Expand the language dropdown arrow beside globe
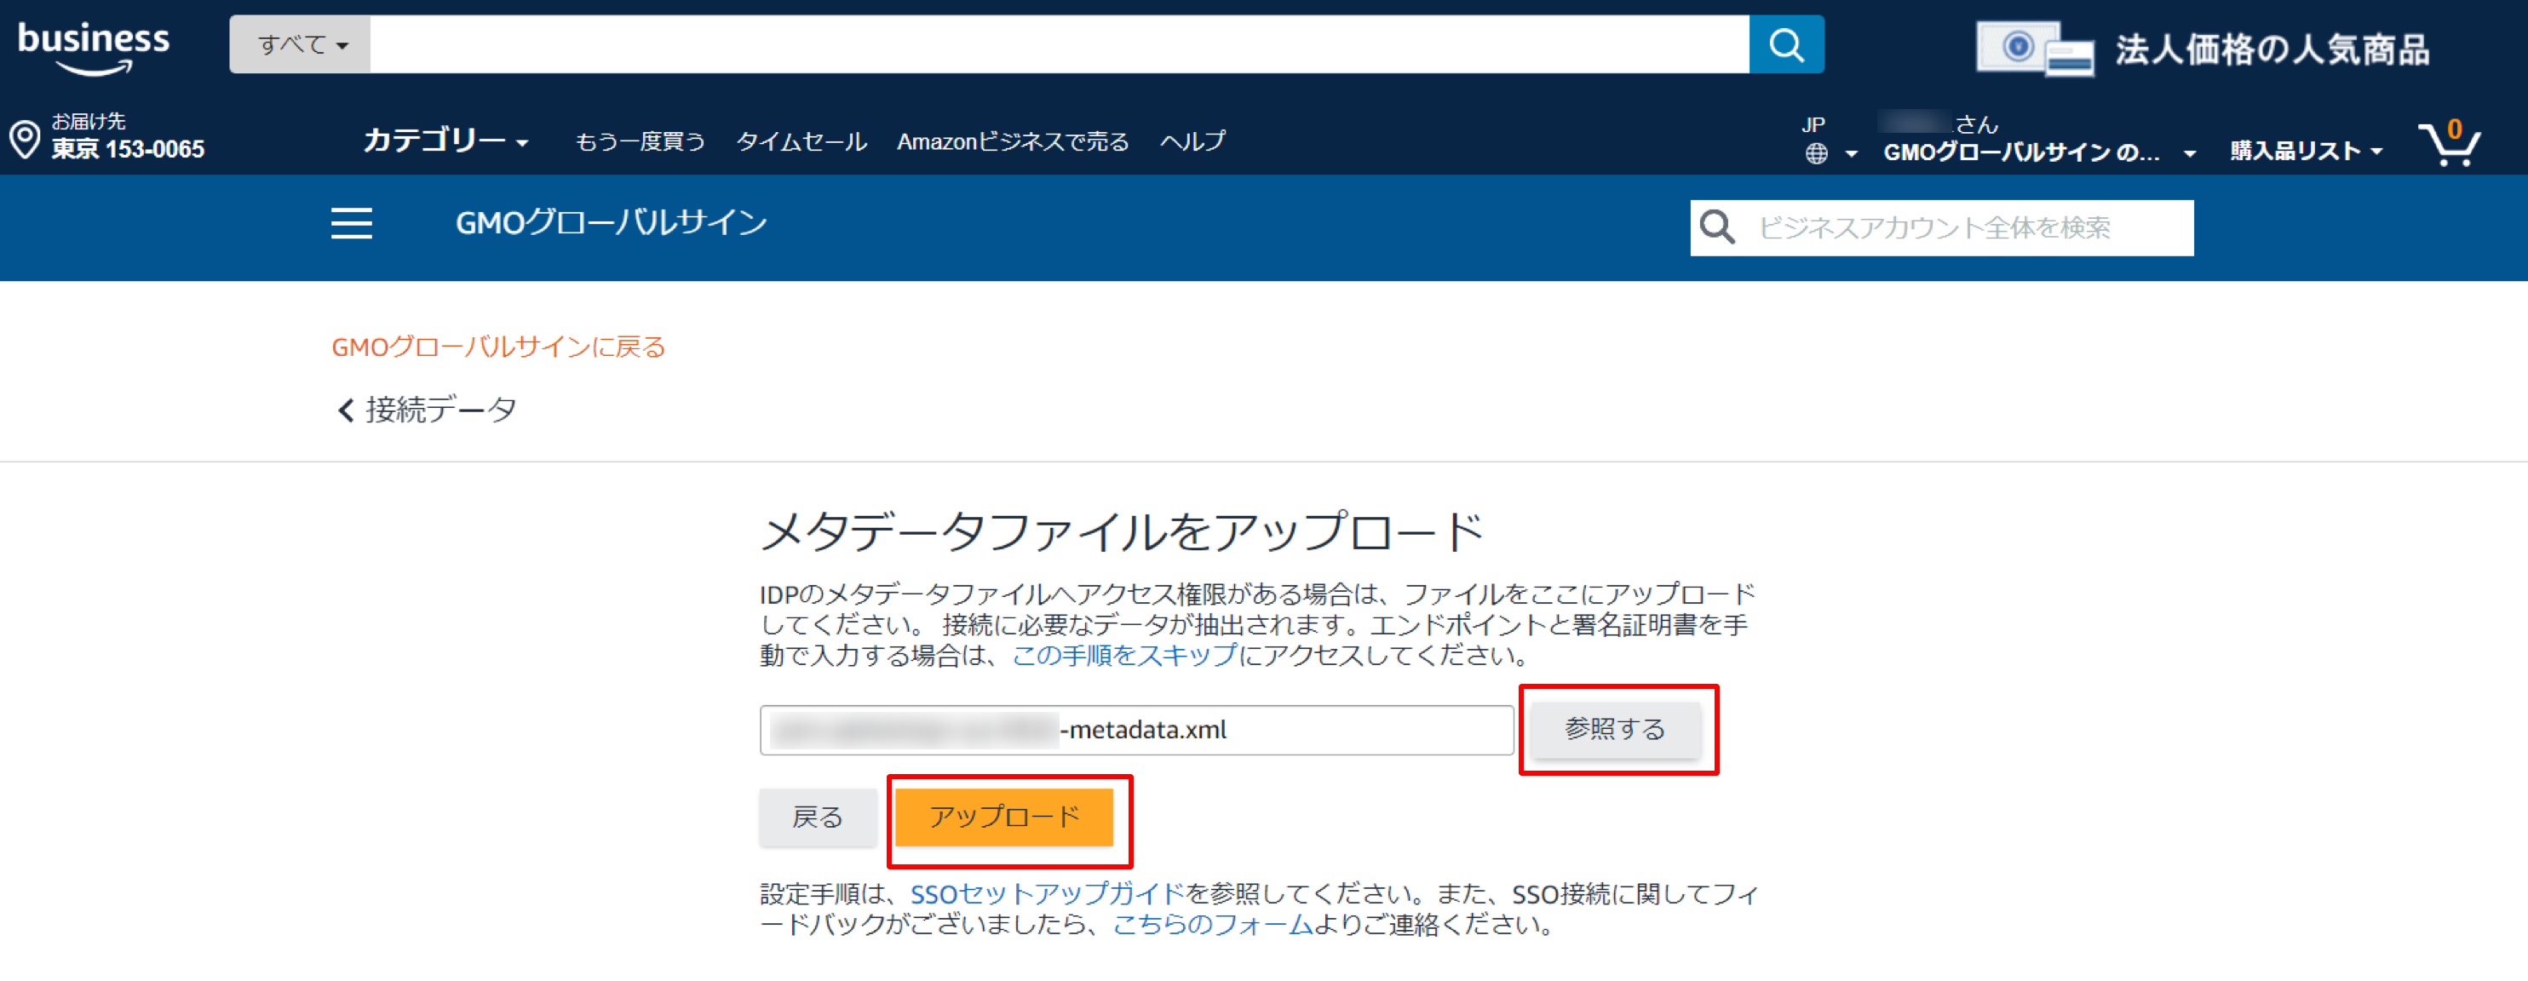The width and height of the screenshot is (2528, 981). 1851,154
